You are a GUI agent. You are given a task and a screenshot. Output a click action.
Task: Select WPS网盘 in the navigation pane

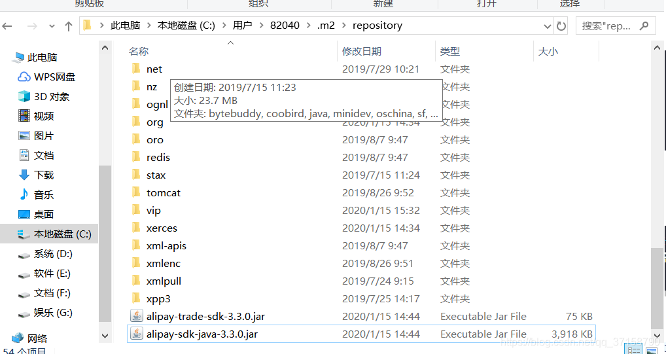coord(46,77)
